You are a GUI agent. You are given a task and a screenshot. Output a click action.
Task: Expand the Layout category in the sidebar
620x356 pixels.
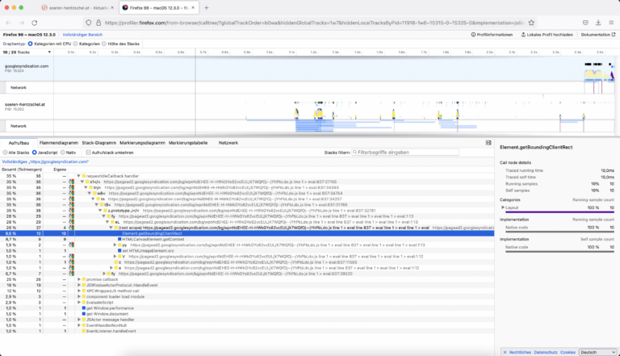point(503,207)
